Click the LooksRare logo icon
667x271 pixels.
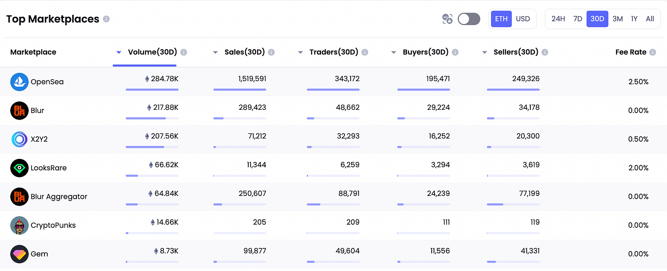coord(19,168)
